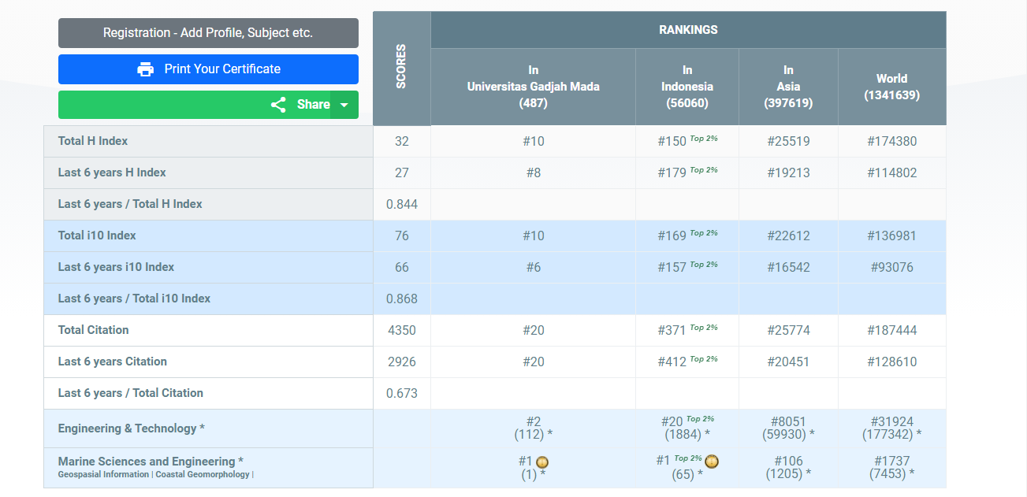Screen dimensions: 1027x497
Task: Click the Geospasial Information subject link
Action: (x=103, y=475)
